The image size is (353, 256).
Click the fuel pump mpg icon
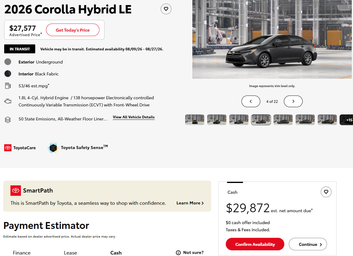coord(8,86)
